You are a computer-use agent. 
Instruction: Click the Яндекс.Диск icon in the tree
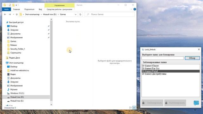7,58
